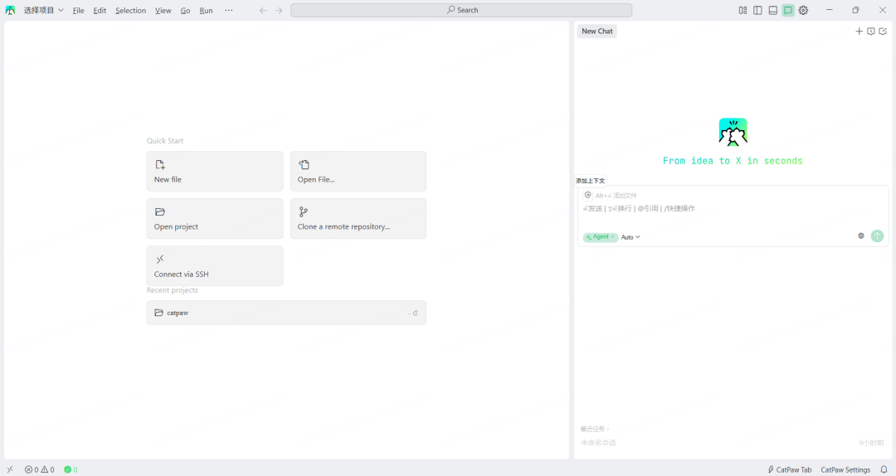Open errors and warnings status indicator

40,469
